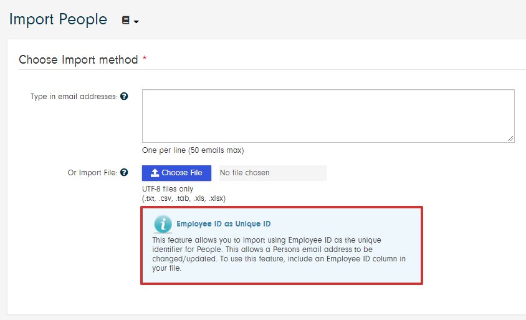The image size is (526, 320).
Task: Click the resize grip of the email textarea
Action: [510, 138]
